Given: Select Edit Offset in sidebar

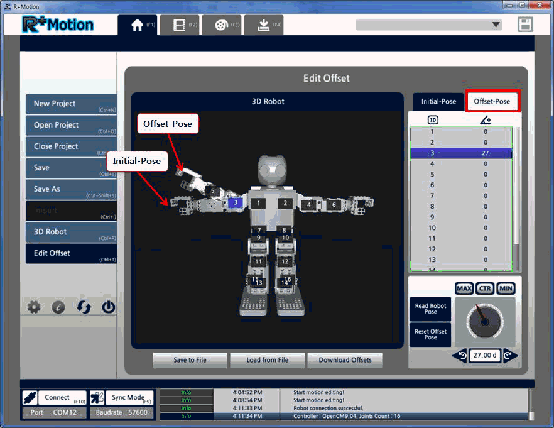Looking at the screenshot, I should tap(72, 253).
